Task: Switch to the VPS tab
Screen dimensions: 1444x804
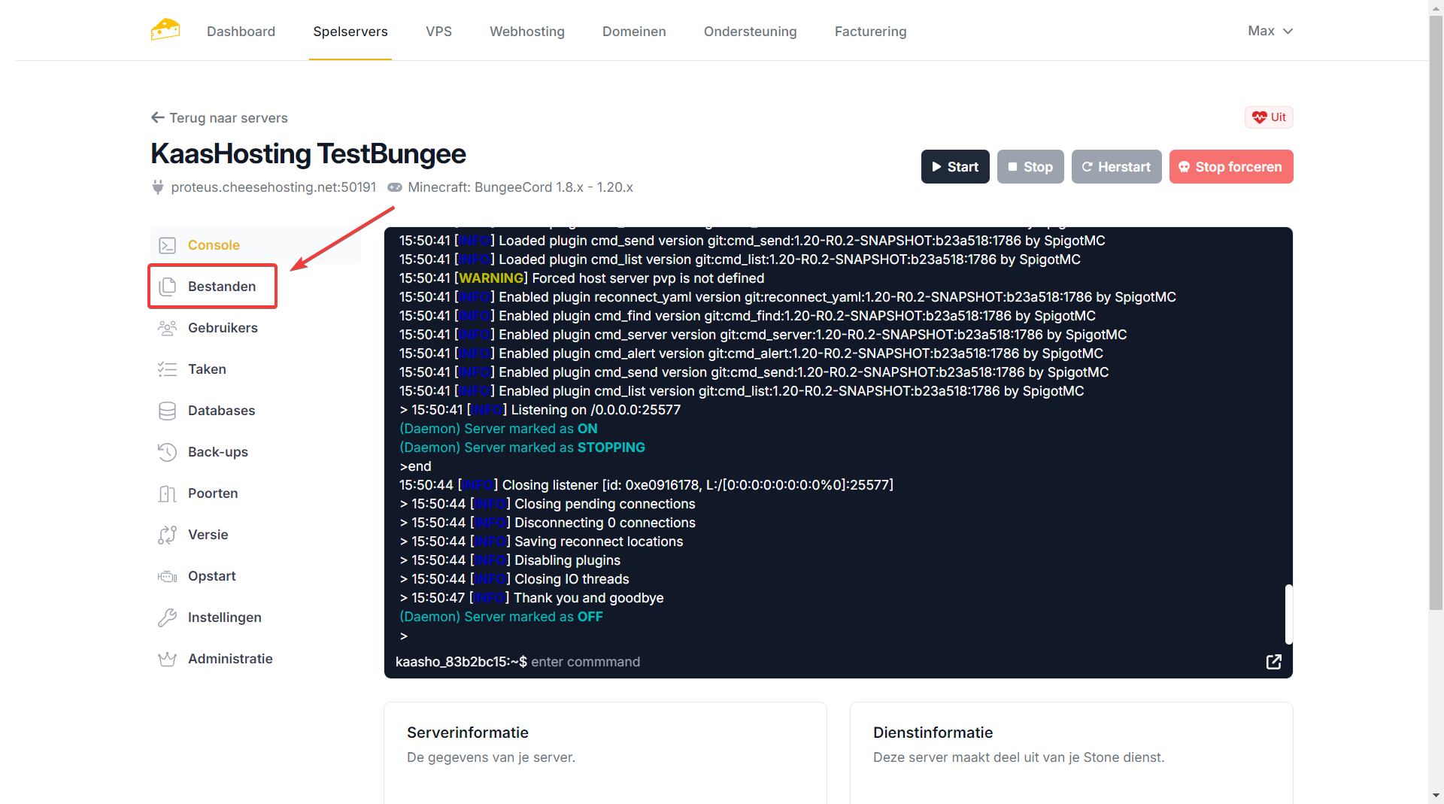Action: click(438, 32)
